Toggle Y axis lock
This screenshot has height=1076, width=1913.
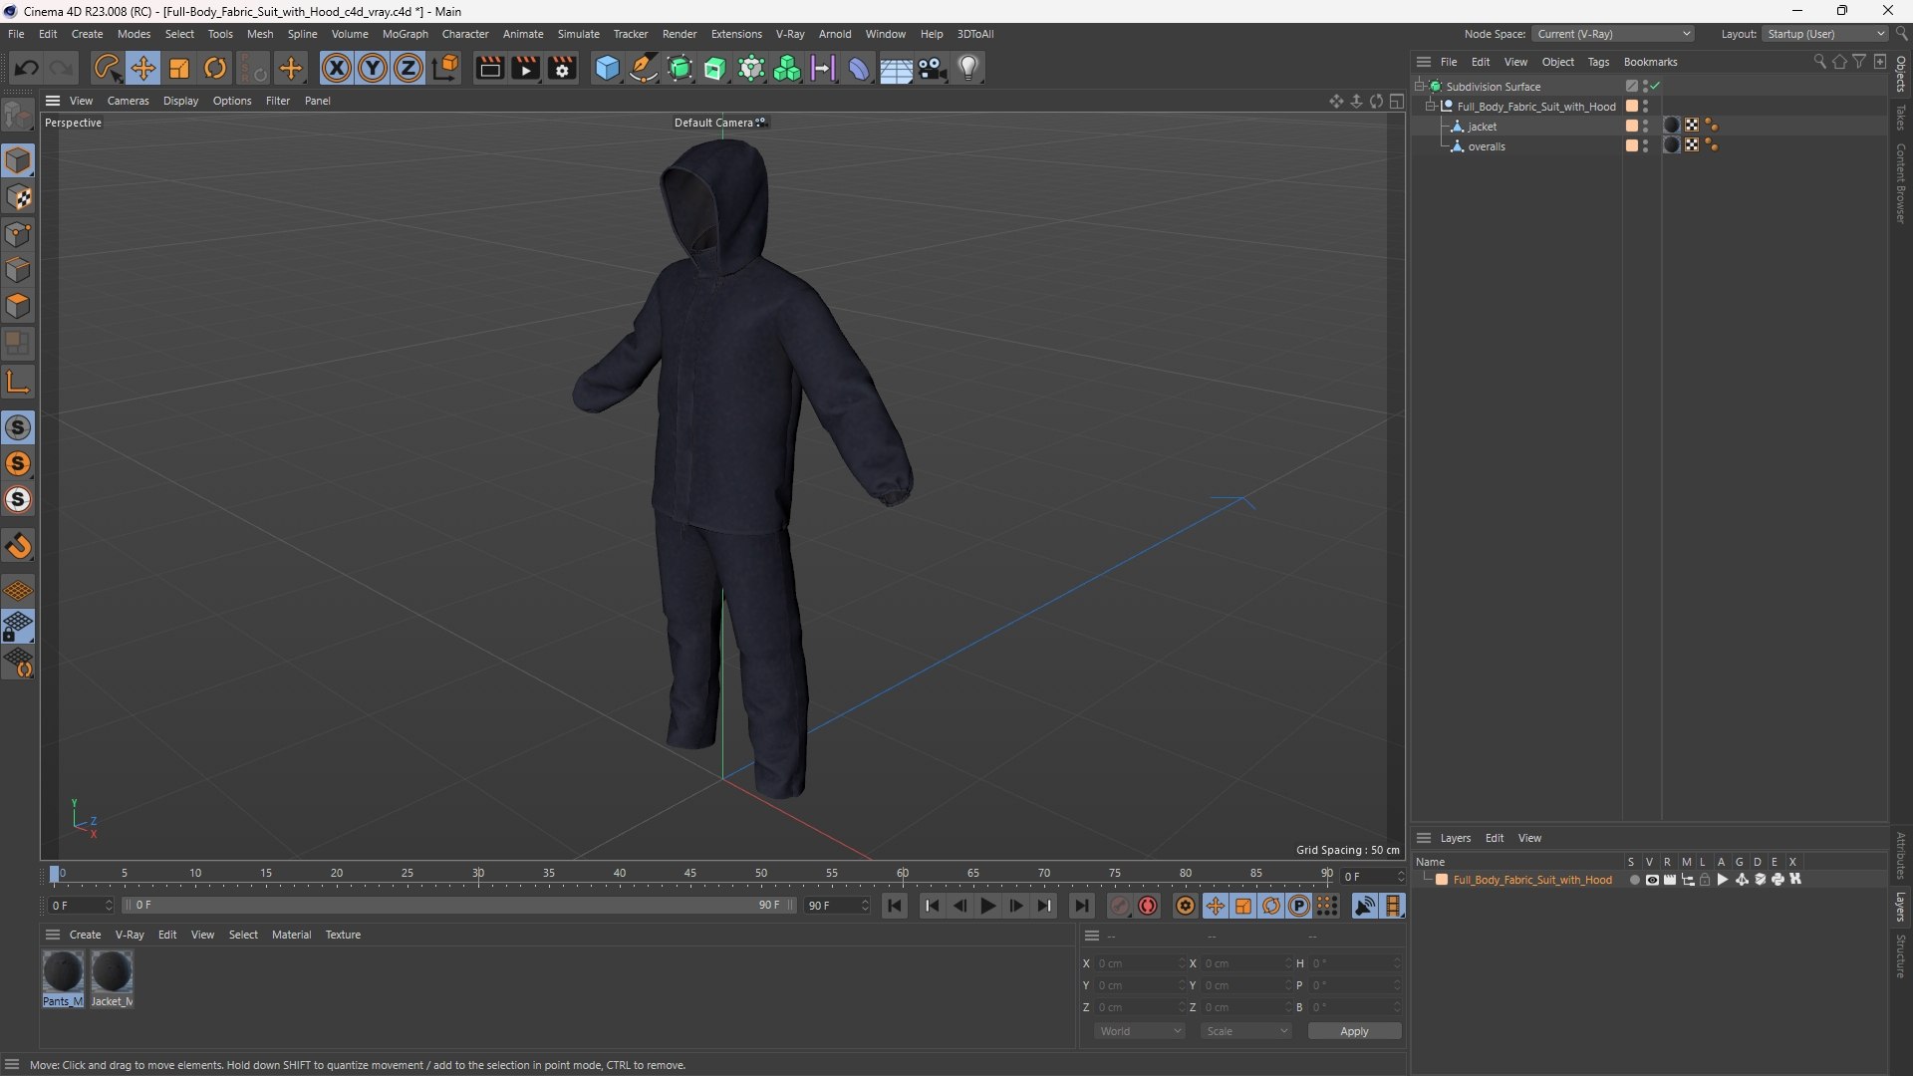click(x=373, y=68)
